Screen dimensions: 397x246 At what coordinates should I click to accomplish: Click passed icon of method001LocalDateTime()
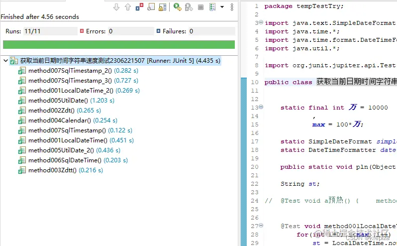pyautogui.click(x=22, y=140)
